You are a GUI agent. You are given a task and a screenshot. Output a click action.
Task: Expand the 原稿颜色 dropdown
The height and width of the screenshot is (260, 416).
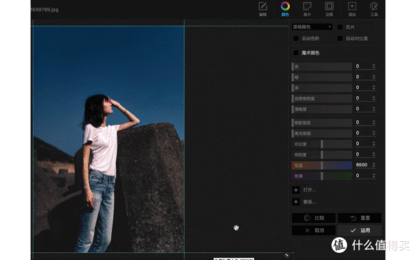click(x=312, y=27)
